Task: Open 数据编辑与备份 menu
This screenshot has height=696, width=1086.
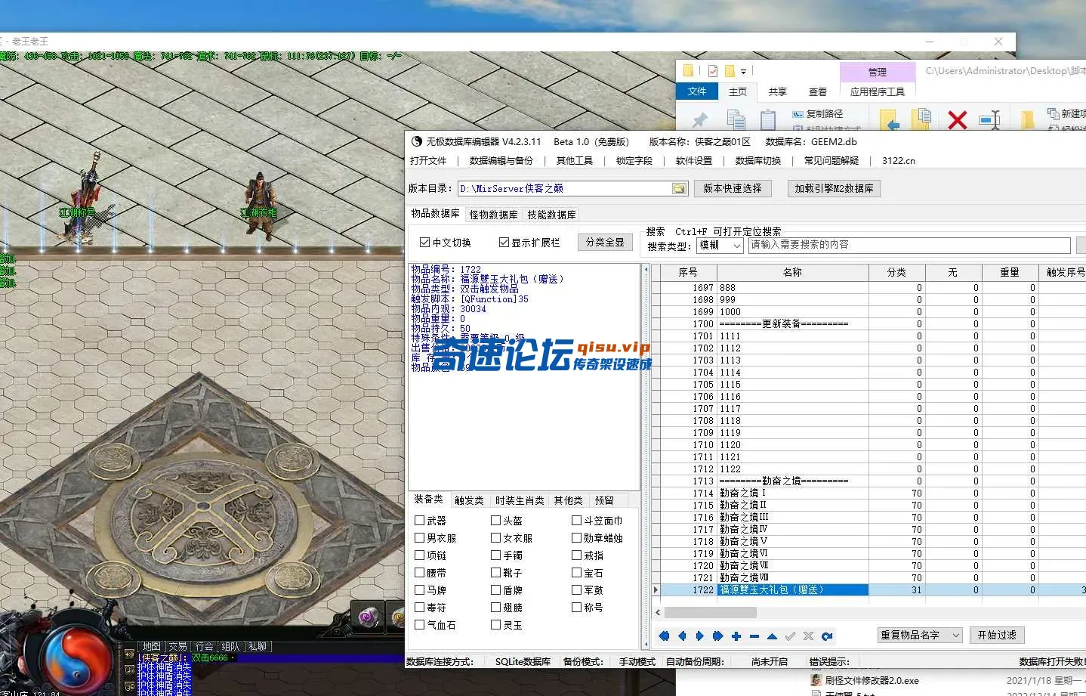Action: point(501,161)
